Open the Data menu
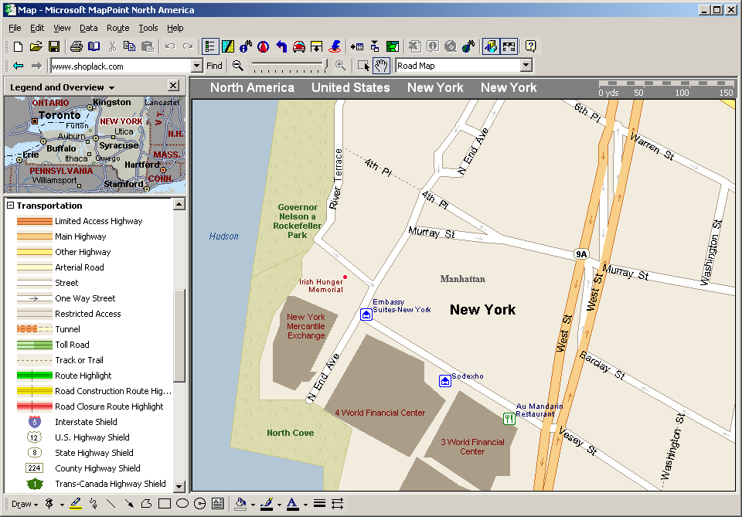 [88, 28]
